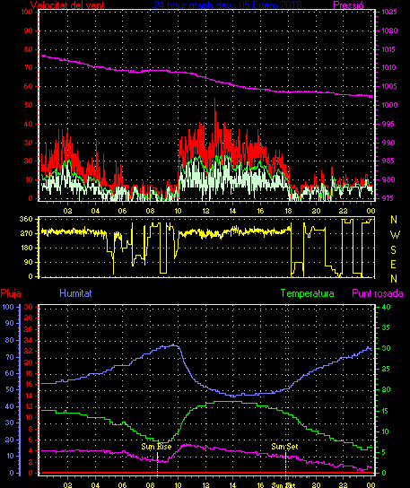Click the red "80" wind speed axis value
The width and height of the screenshot is (410, 488).
tap(29, 49)
